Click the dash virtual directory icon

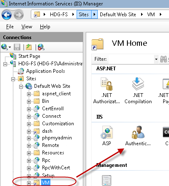pyautogui.click(x=37, y=131)
